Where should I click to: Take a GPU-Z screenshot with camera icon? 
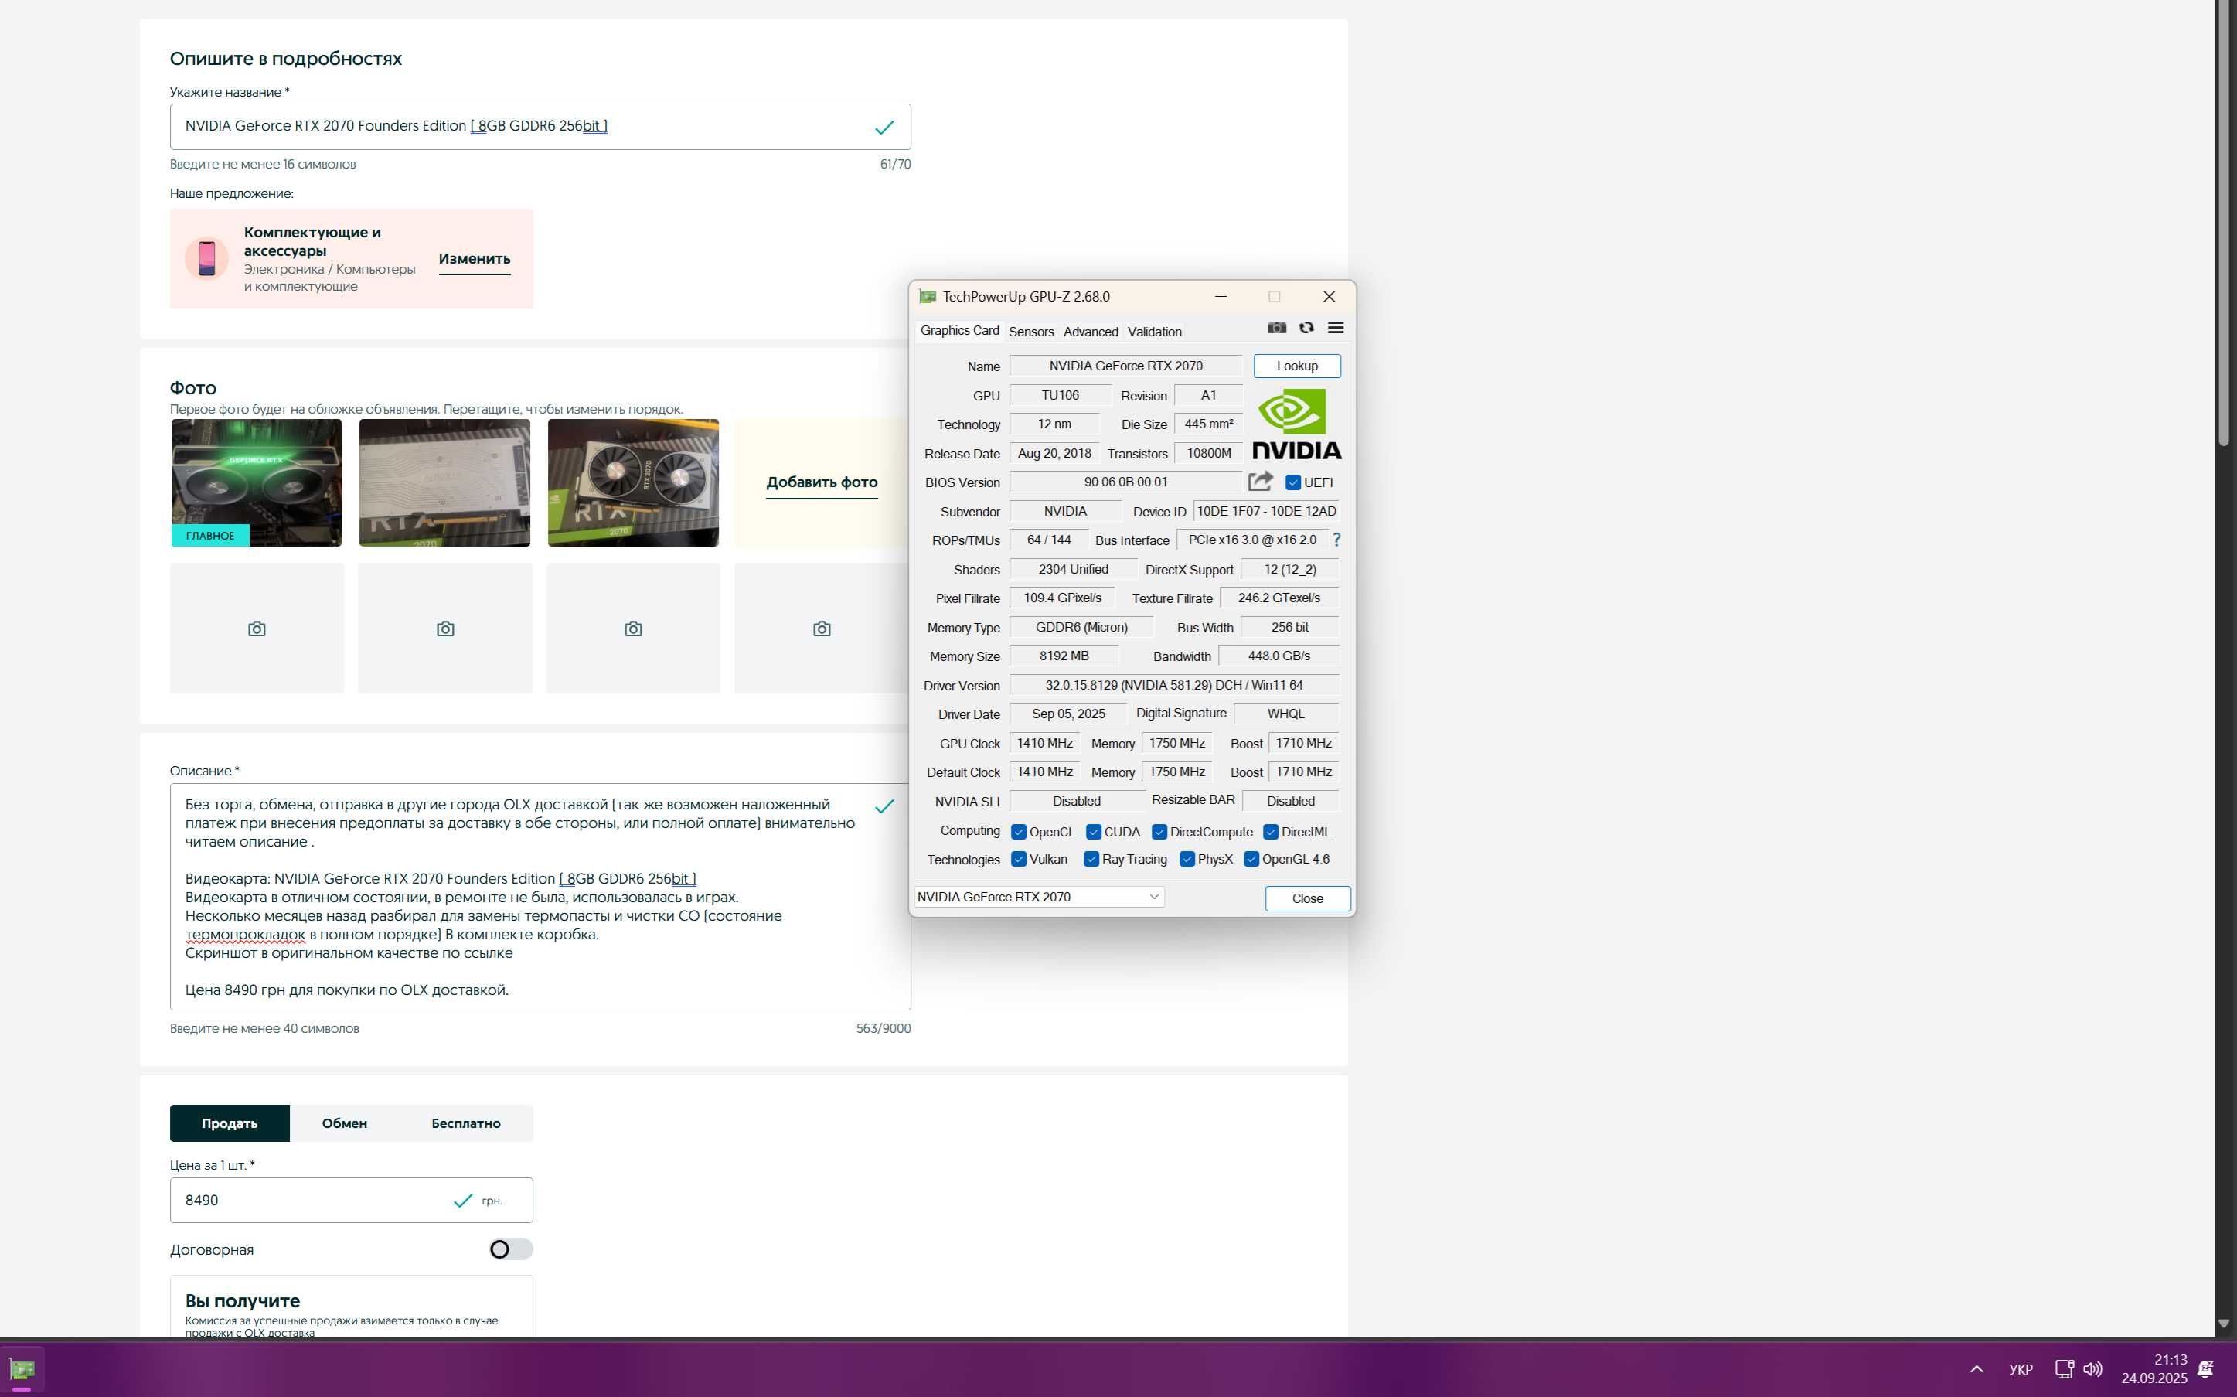tap(1276, 328)
